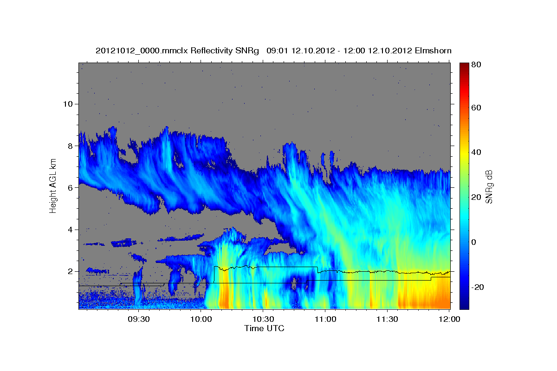
Task: Click the colorbar value -20
Action: 478,287
